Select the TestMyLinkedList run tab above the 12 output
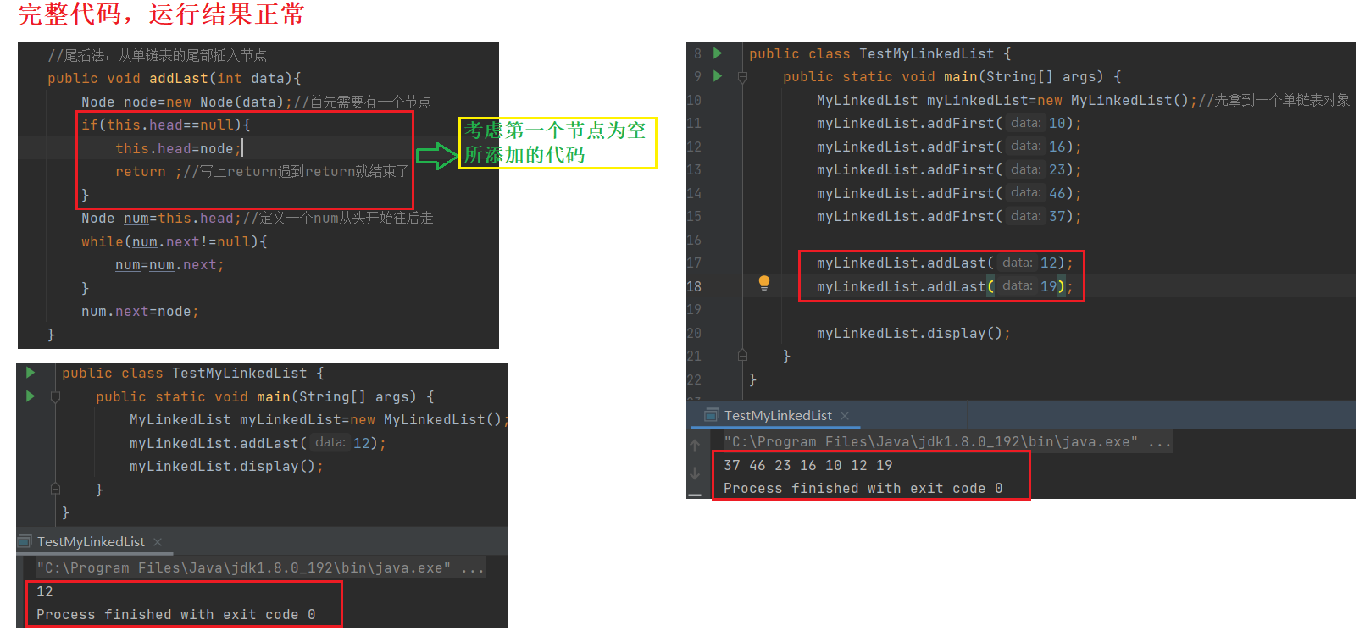This screenshot has height=631, width=1365. (x=91, y=541)
